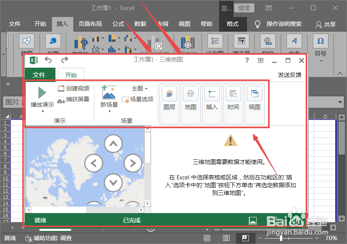Click Accessibility (辅助功能: 调查) status text
This screenshot has height=244, width=347.
53,238
